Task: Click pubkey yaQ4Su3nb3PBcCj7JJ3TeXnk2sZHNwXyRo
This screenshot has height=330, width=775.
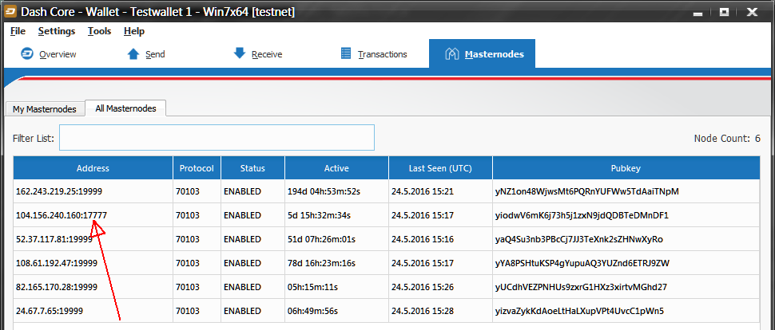Action: [578, 239]
